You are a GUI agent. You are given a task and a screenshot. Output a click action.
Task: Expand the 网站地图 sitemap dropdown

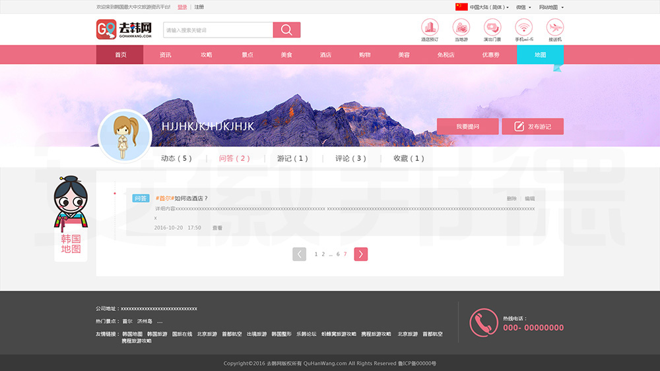(x=551, y=7)
